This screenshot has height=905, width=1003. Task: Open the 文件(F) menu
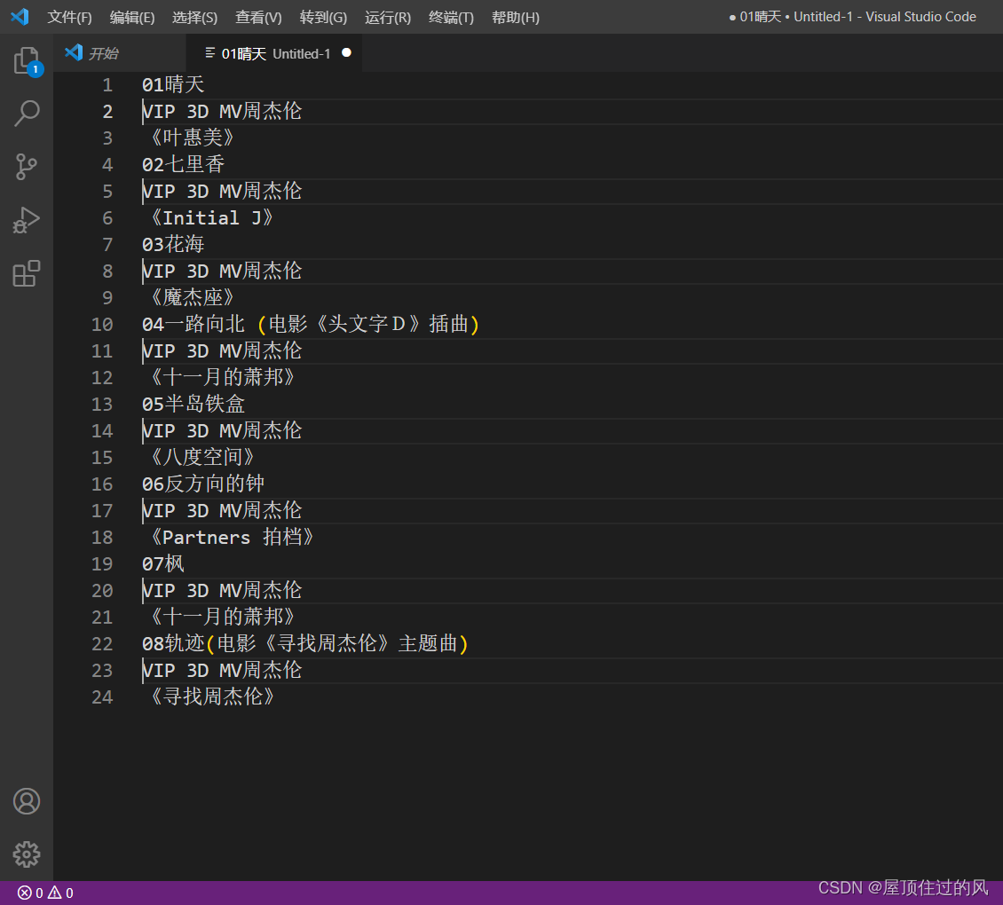click(x=70, y=17)
